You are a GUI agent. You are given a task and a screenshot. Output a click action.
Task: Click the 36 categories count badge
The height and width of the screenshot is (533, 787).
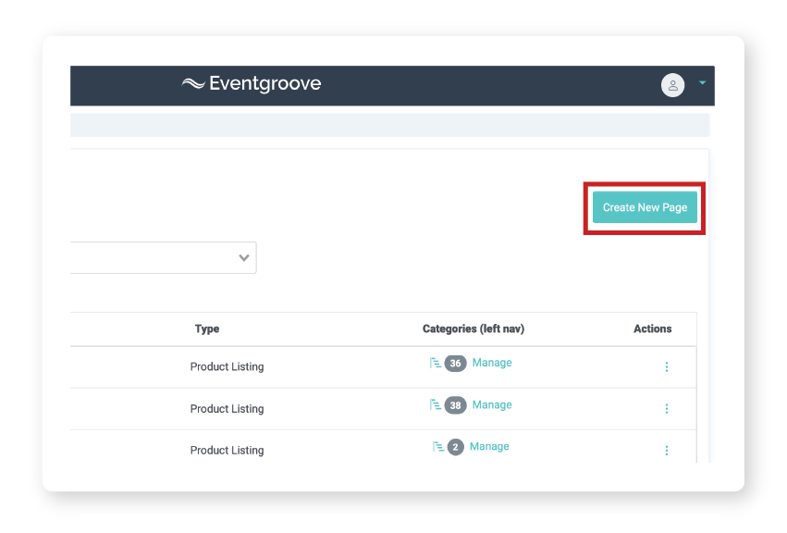[455, 364]
